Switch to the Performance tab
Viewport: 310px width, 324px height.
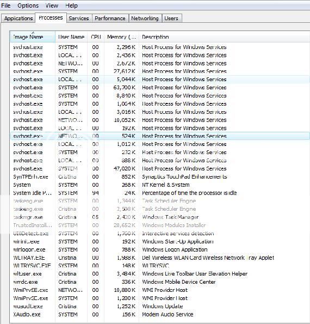[x=110, y=19]
